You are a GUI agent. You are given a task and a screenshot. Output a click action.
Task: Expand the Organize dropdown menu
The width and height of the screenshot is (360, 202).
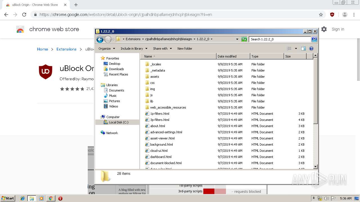[x=107, y=49]
